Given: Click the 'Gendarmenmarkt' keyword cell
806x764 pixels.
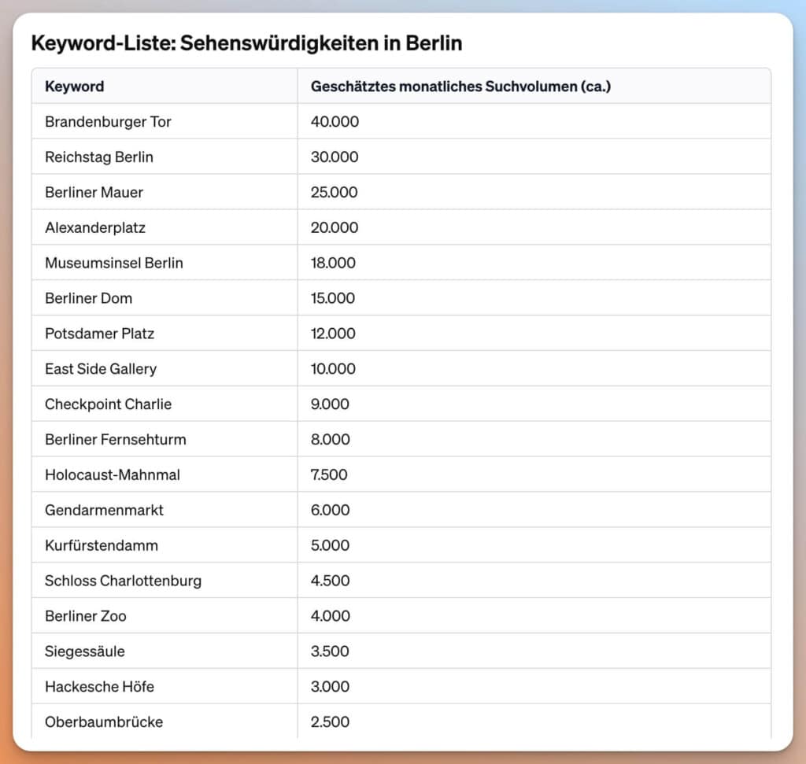Looking at the screenshot, I should click(x=104, y=511).
